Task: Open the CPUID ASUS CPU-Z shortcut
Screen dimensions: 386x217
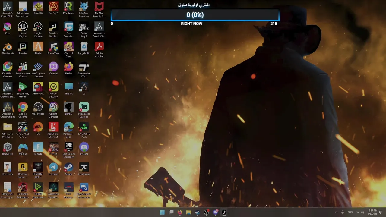Action: coord(23,131)
